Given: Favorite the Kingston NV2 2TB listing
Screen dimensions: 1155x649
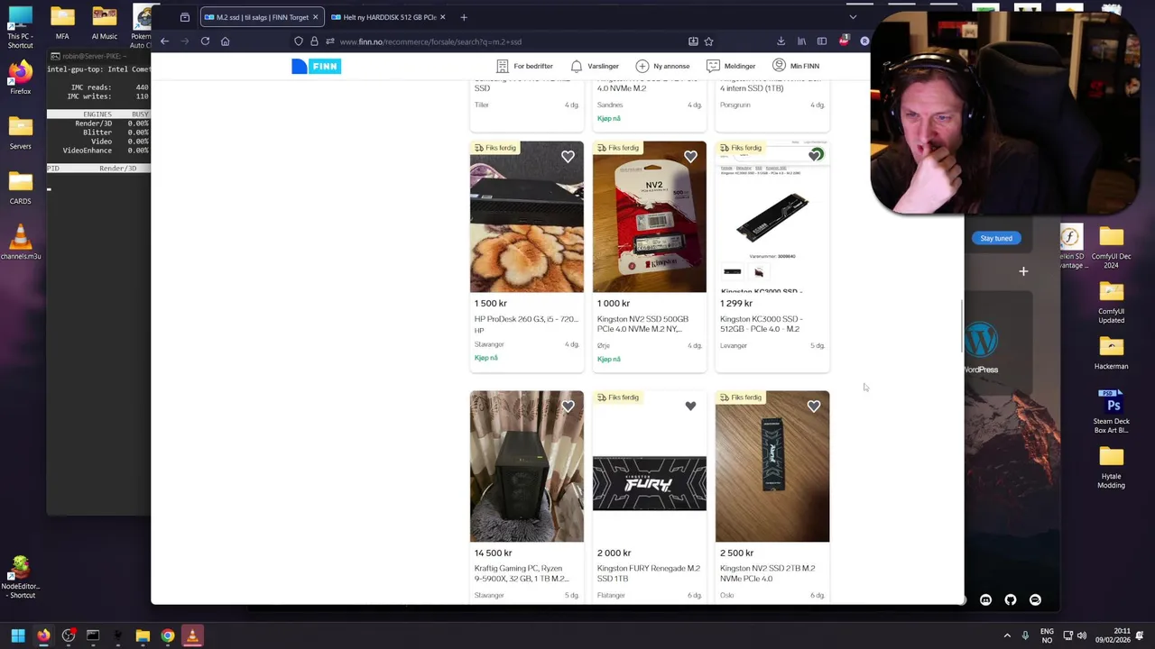Looking at the screenshot, I should pos(814,407).
